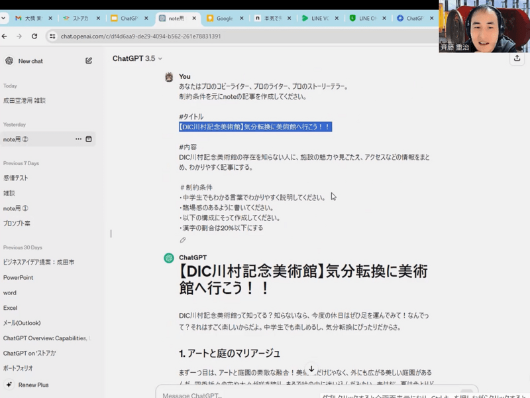Image resolution: width=530 pixels, height=398 pixels.
Task: Collapse the sidebar using the middle handle
Action: (x=111, y=233)
